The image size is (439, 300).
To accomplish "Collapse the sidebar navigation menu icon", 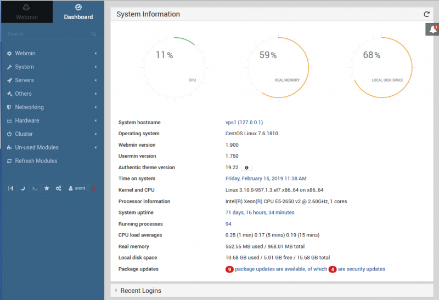I will coord(10,188).
